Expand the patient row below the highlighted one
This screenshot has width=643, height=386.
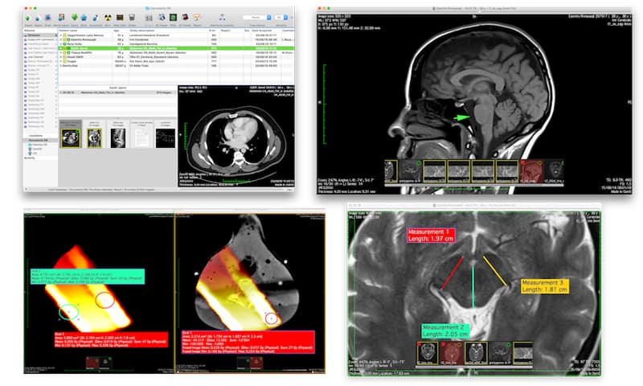(61, 52)
